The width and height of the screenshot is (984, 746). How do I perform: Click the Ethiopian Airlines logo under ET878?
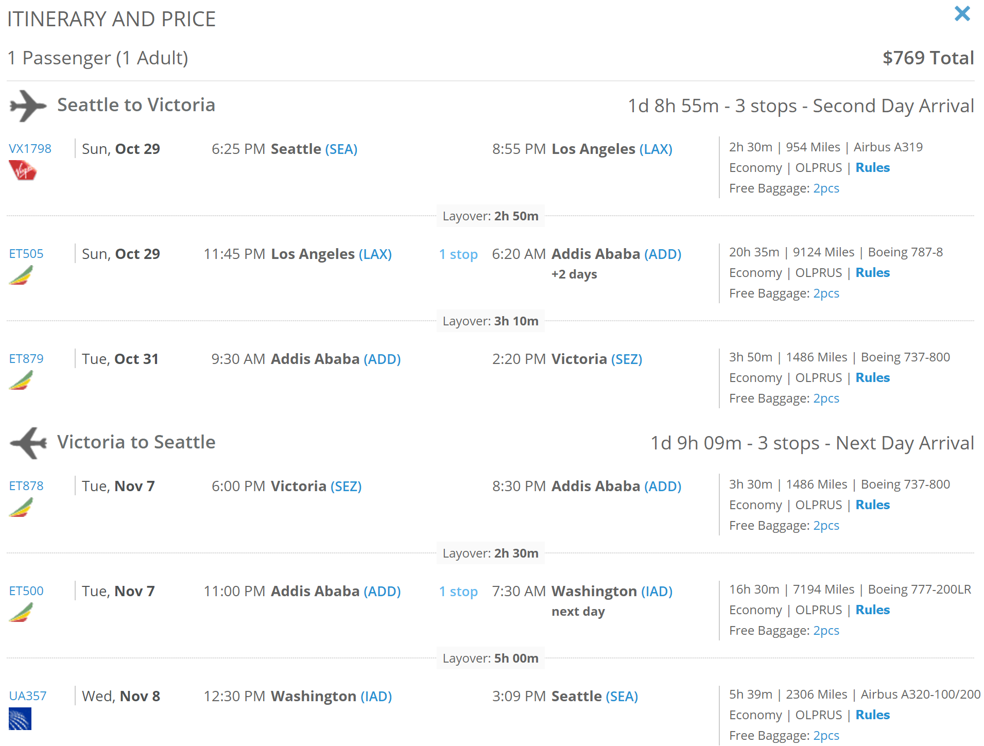(x=21, y=507)
